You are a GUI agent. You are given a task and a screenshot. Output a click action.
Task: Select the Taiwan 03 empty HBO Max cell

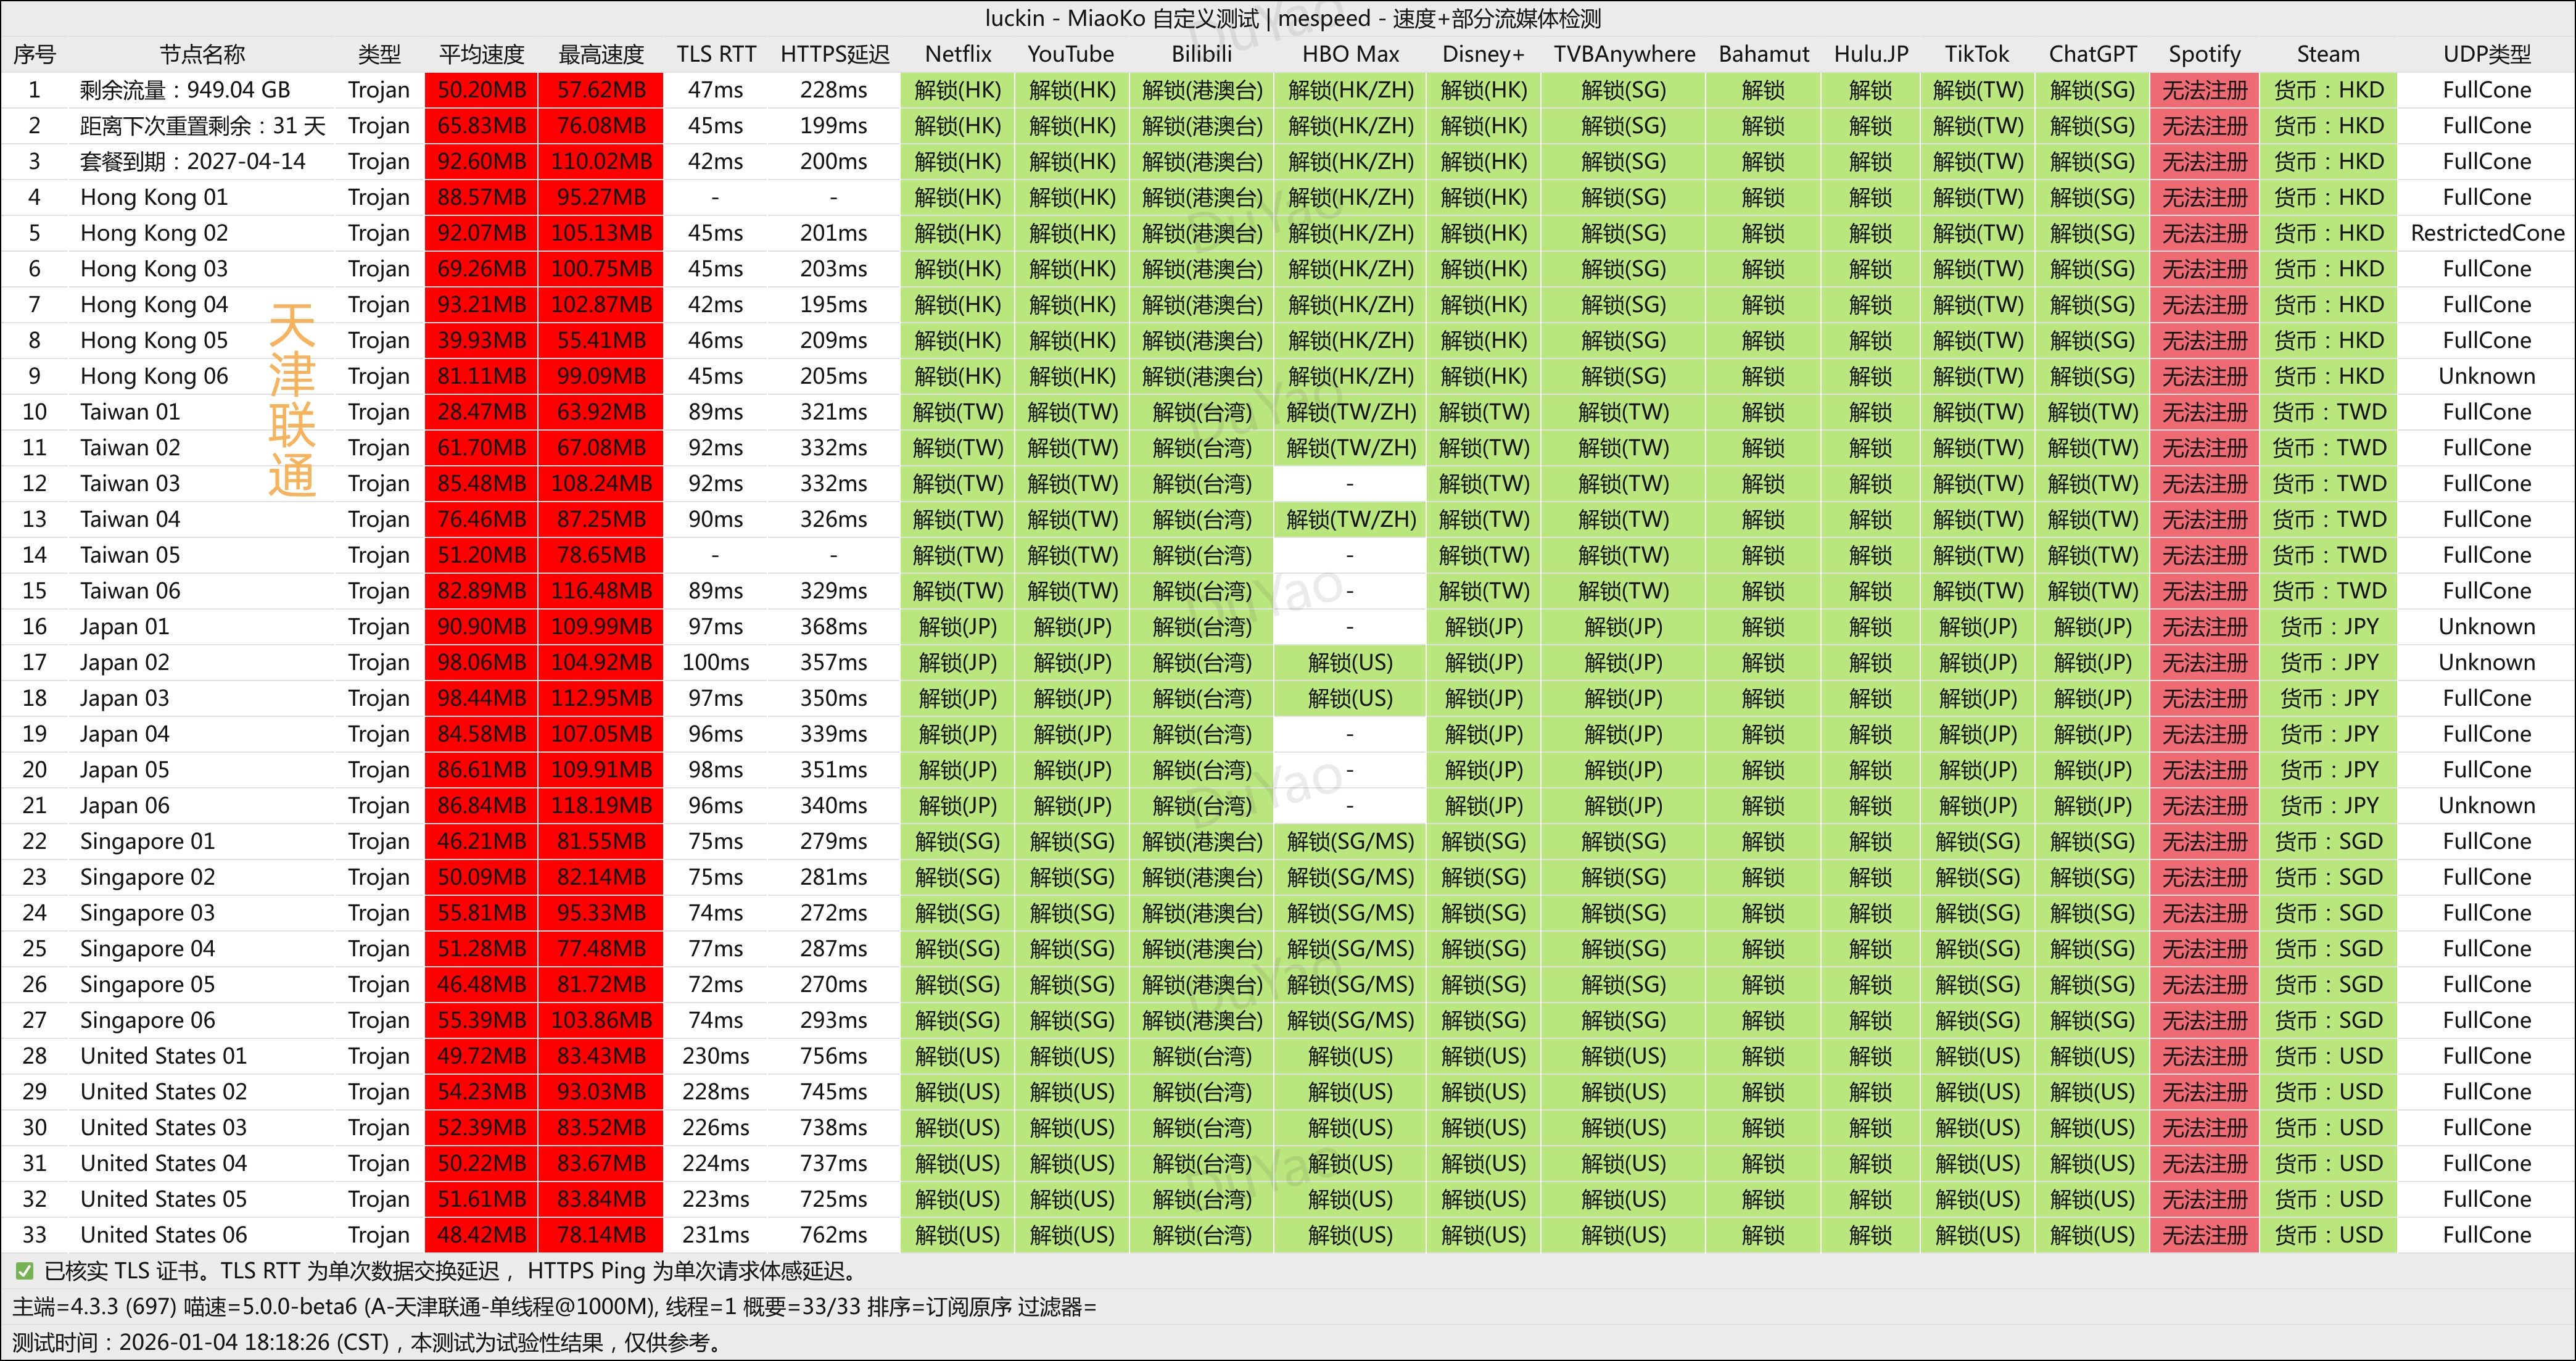point(1349,484)
